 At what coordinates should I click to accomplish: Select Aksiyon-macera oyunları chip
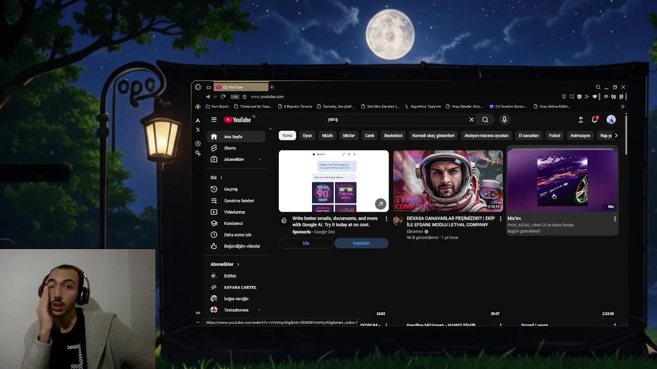coord(486,135)
